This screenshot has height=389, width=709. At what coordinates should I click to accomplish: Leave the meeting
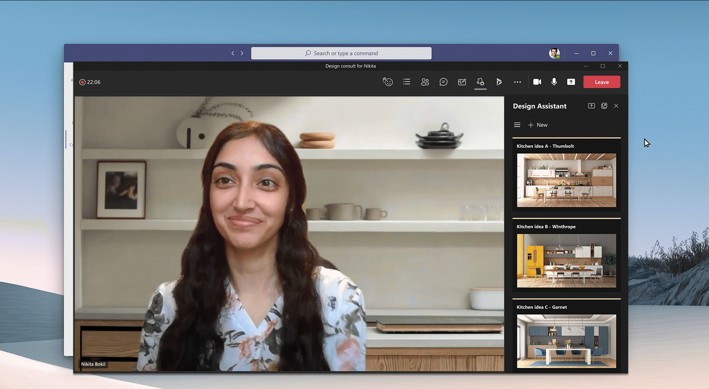602,82
